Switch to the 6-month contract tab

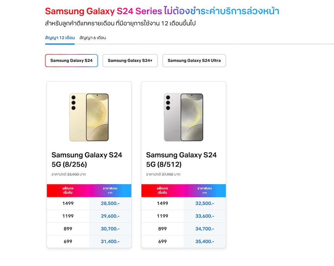(92, 38)
